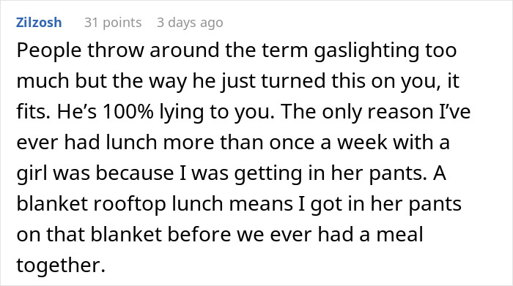Click the word gaslighting in the comment
The image size is (513, 286).
click(366, 51)
